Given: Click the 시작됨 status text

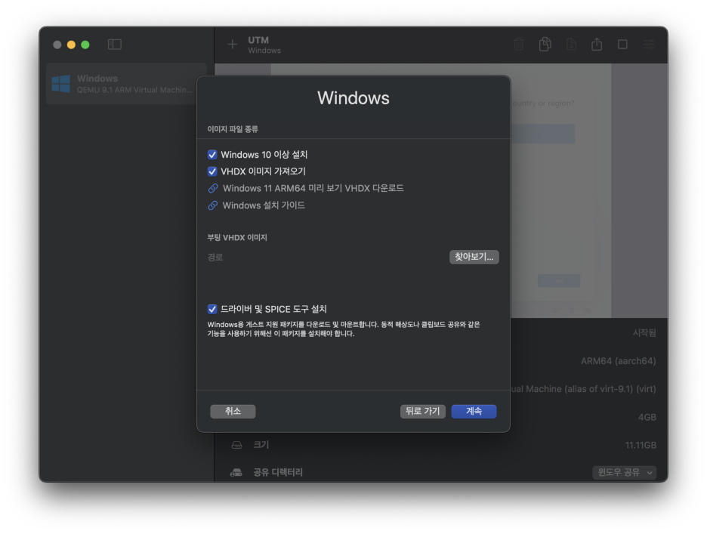Looking at the screenshot, I should pos(644,333).
